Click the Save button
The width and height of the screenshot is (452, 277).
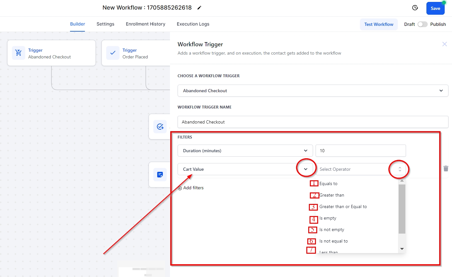pos(435,8)
